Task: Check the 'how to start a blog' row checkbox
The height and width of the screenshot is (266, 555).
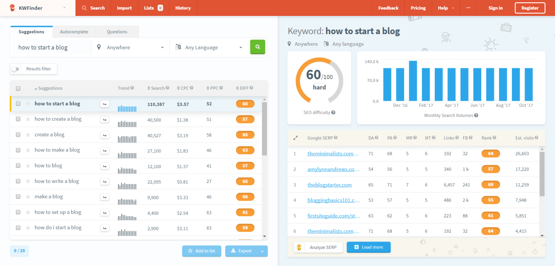Action: tap(18, 104)
